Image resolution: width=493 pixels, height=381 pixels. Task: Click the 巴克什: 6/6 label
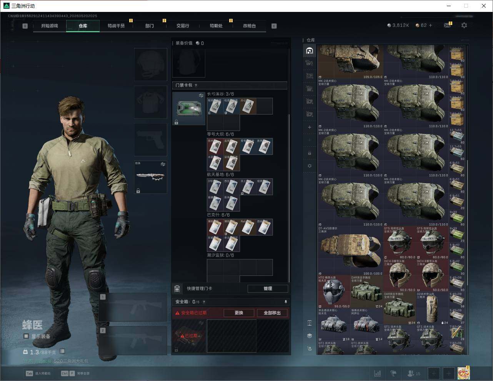coord(218,215)
